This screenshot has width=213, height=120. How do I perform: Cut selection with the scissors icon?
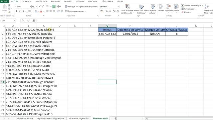click(x=9, y=5)
